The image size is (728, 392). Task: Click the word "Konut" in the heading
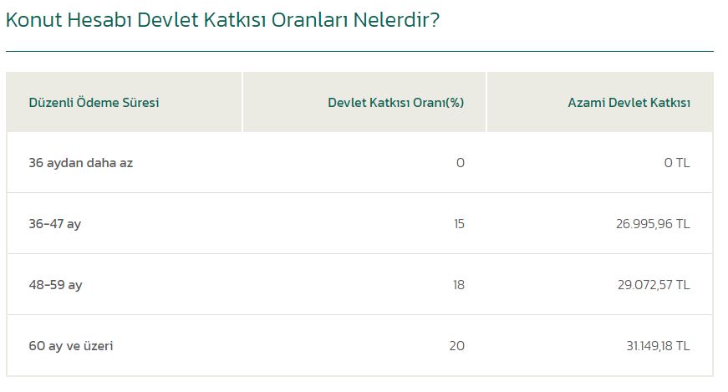33,19
